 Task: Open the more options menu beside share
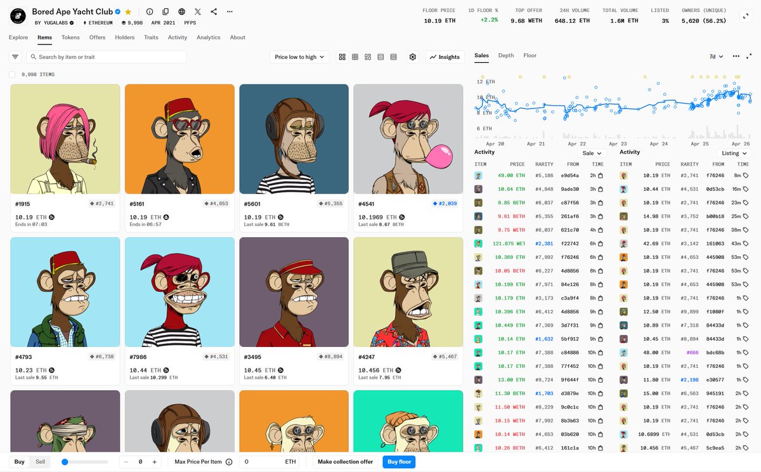(230, 11)
